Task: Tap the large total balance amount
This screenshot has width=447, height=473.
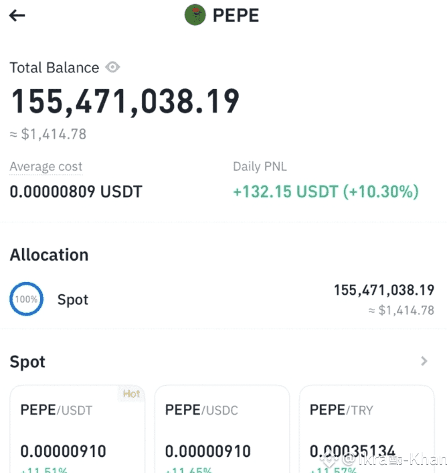Action: point(125,102)
